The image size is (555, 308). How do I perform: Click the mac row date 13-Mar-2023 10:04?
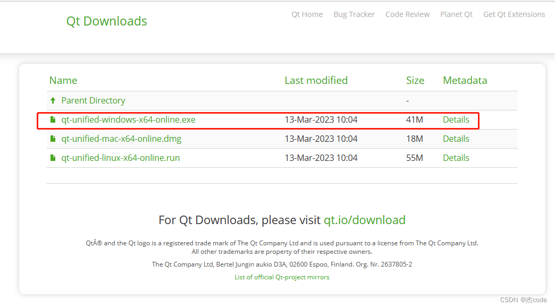coord(321,139)
